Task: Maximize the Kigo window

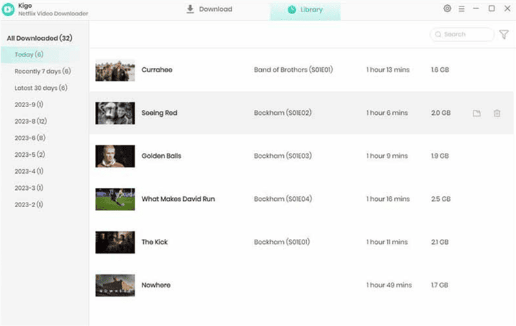Action: tap(491, 8)
